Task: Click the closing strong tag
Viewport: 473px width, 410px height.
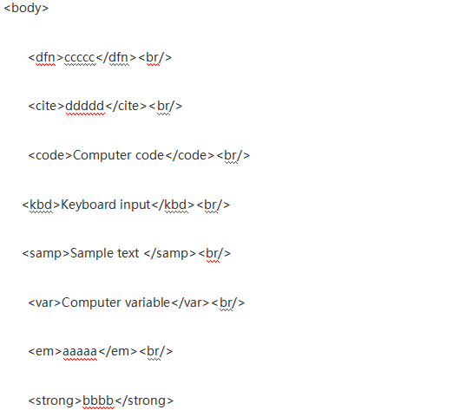Action: click(x=144, y=400)
